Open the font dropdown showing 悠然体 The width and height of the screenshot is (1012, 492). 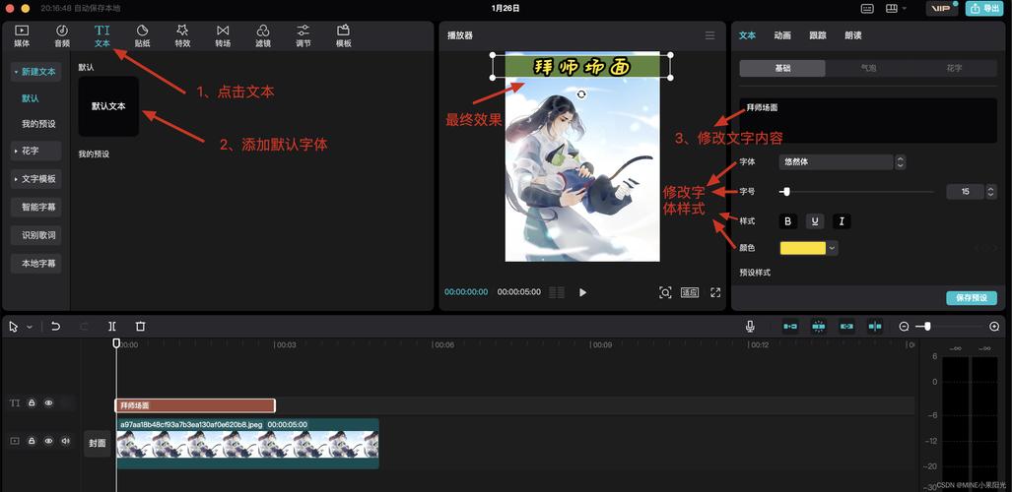click(x=836, y=161)
